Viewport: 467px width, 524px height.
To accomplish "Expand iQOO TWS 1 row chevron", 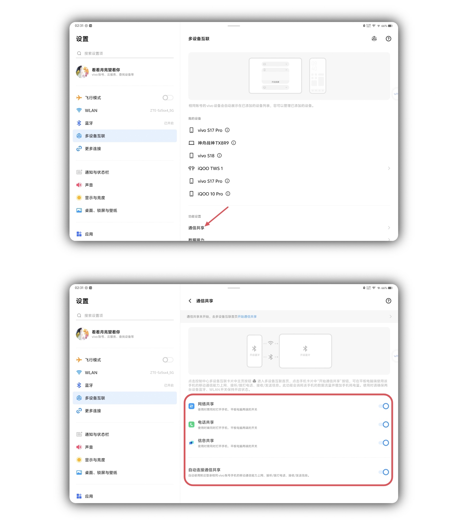I will coord(389,168).
